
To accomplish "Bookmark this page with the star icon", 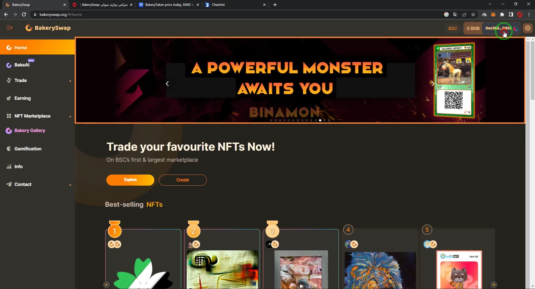I will coord(473,14).
